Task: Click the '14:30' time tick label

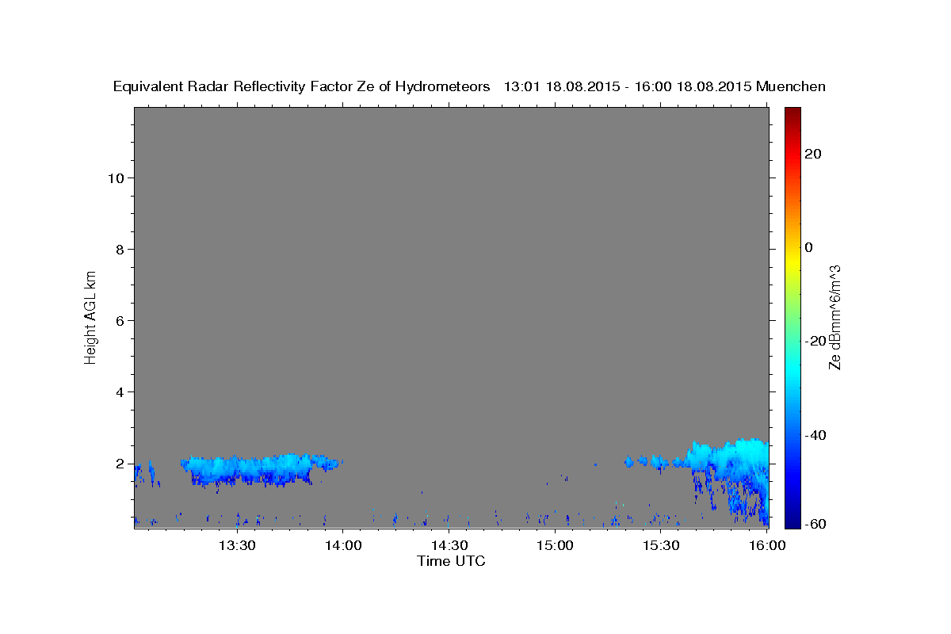Action: 449,545
